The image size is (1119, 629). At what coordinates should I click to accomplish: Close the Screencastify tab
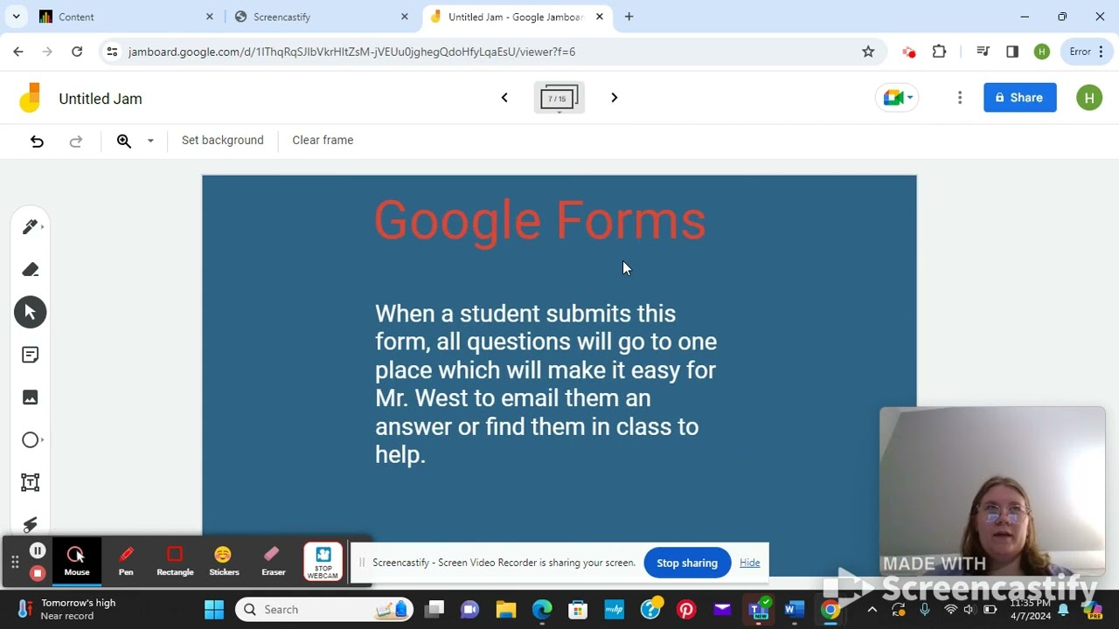coord(405,17)
